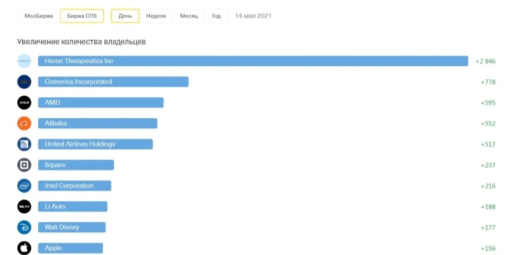Click the Li Auto bar
507x255 pixels.
pyautogui.click(x=73, y=207)
